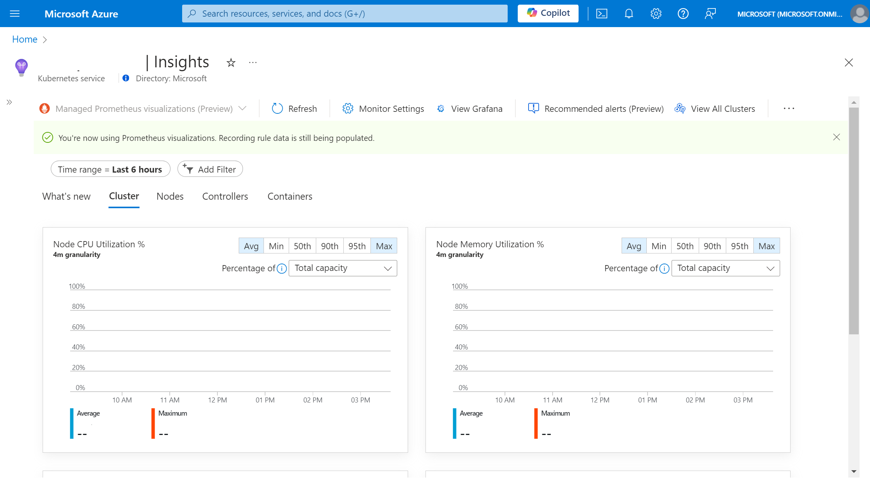Switch to the Containers tab

click(290, 196)
